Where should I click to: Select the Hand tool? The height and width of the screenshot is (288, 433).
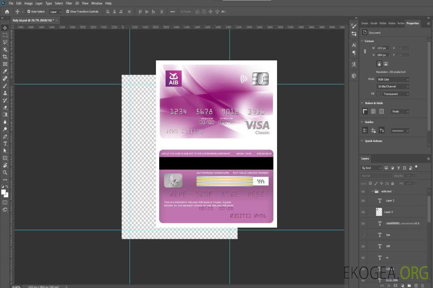[5, 165]
